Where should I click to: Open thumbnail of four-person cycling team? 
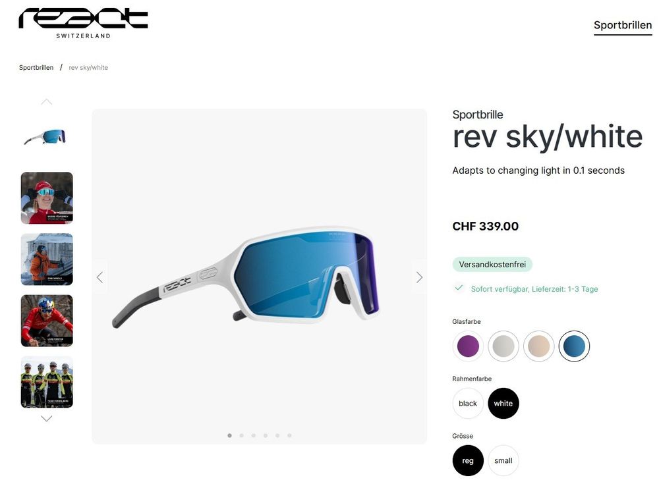47,382
